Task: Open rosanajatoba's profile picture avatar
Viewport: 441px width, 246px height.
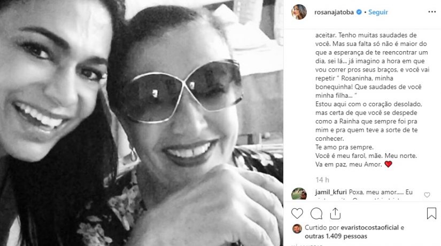Action: pos(299,12)
